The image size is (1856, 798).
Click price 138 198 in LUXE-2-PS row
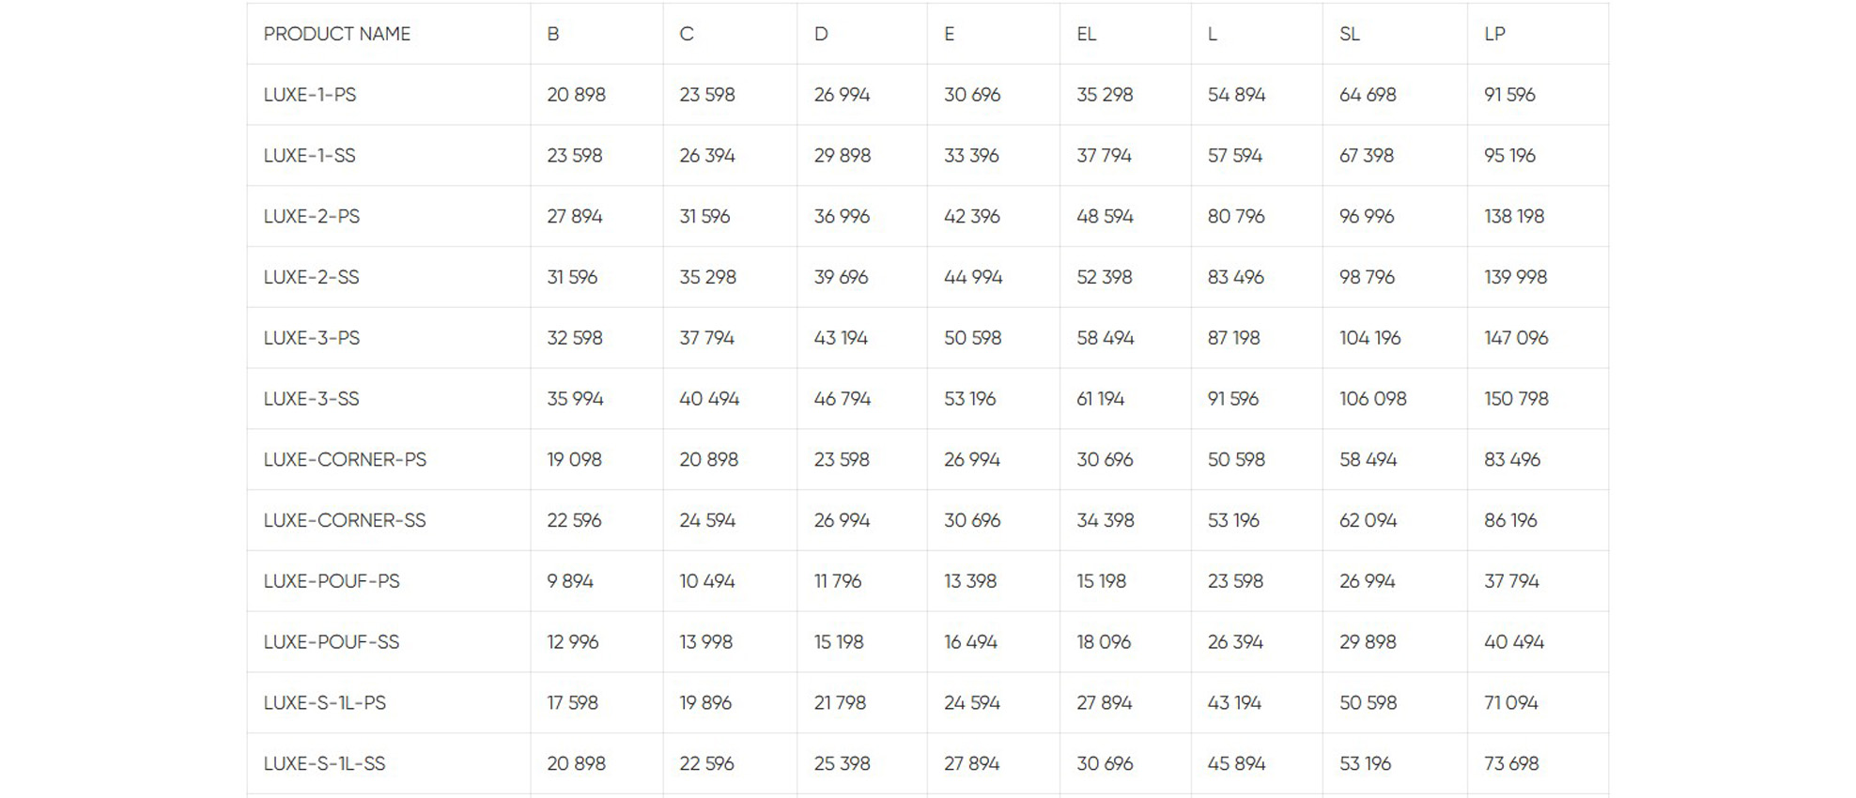(x=1514, y=216)
